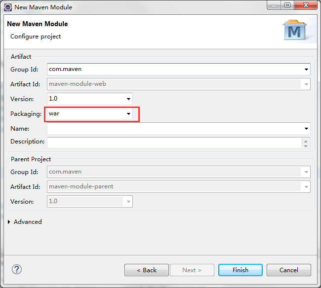The width and height of the screenshot is (321, 288).
Task: Click into the Description text area
Action: tap(174, 143)
